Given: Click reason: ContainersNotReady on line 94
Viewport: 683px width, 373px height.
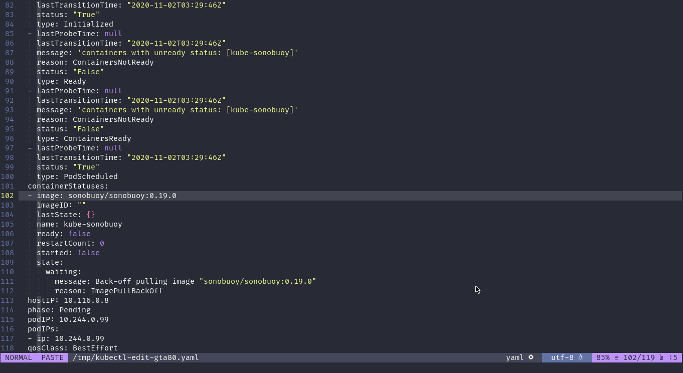Looking at the screenshot, I should (95, 119).
